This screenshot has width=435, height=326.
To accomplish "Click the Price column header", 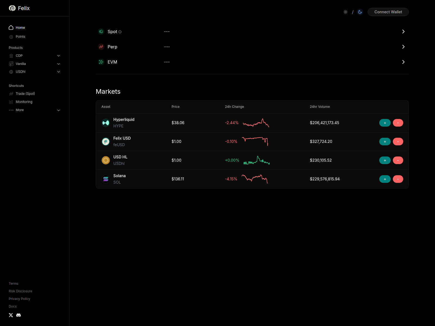I will pyautogui.click(x=176, y=107).
